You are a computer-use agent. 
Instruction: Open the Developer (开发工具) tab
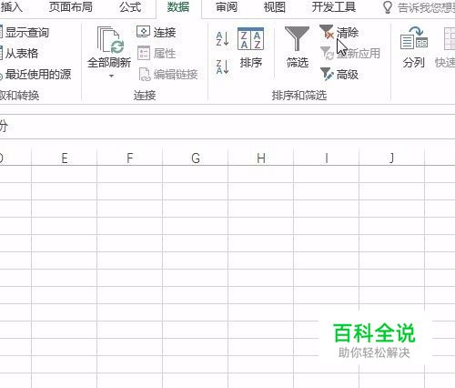(334, 7)
